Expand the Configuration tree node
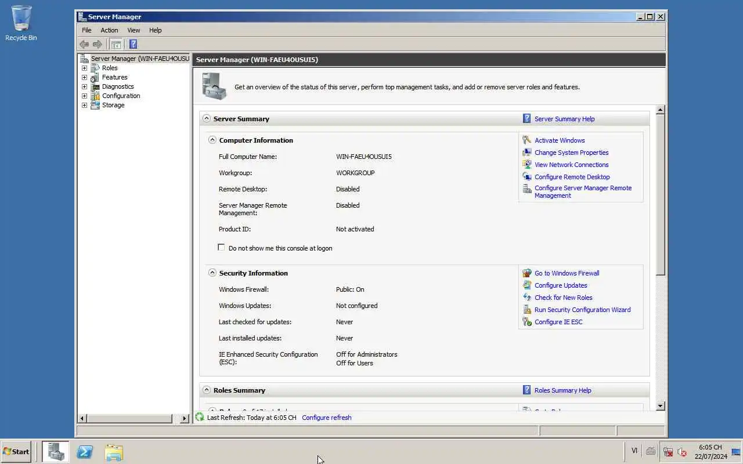Viewport: 743px width, 464px height. point(84,96)
